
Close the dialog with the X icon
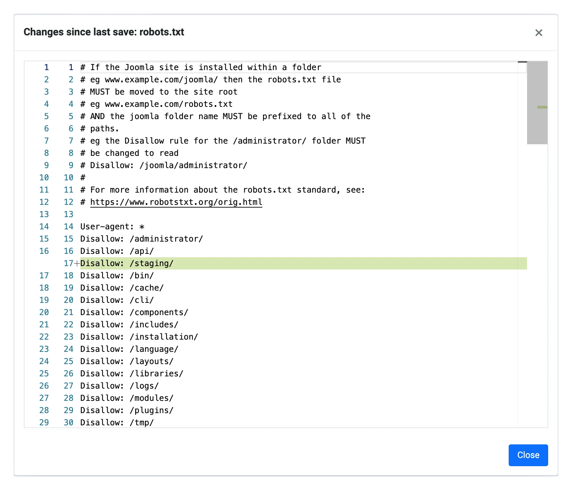click(x=539, y=33)
